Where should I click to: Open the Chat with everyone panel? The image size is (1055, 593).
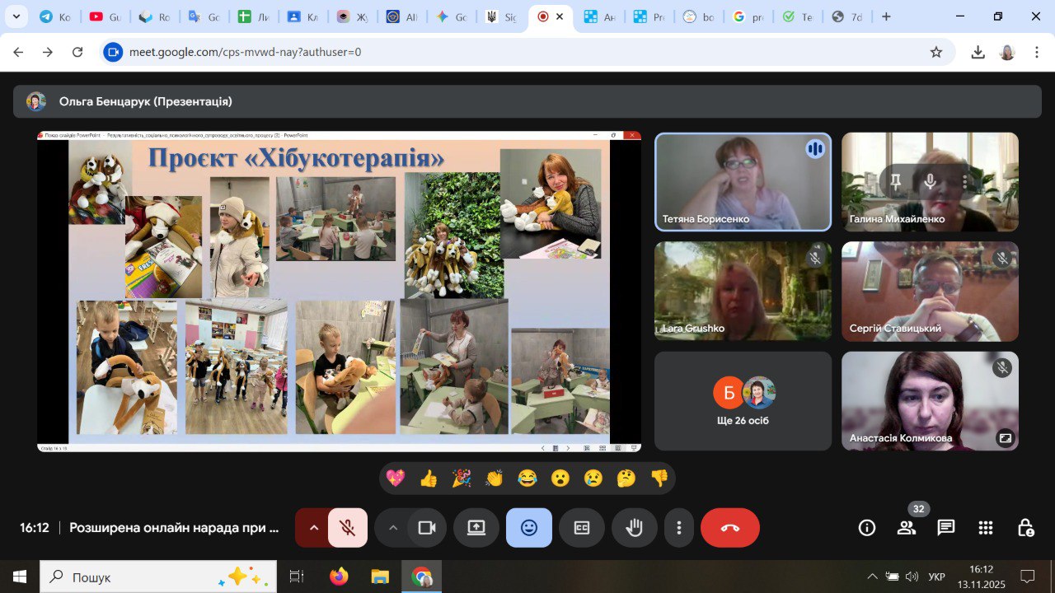945,528
